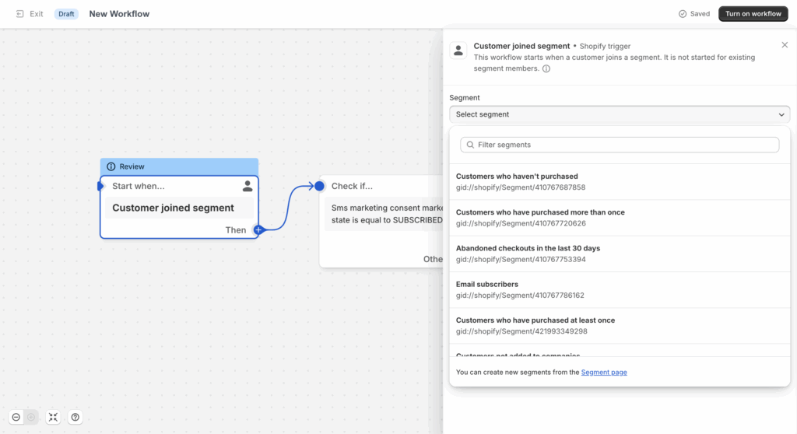Screen dimensions: 797x434
Task: Click the magnifier icon in Filter segments
Action: pos(470,145)
